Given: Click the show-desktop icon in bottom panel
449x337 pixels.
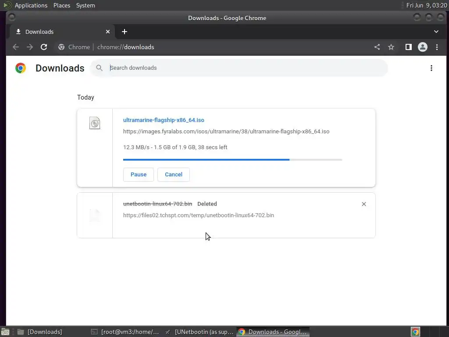Looking at the screenshot, I should tap(5, 332).
